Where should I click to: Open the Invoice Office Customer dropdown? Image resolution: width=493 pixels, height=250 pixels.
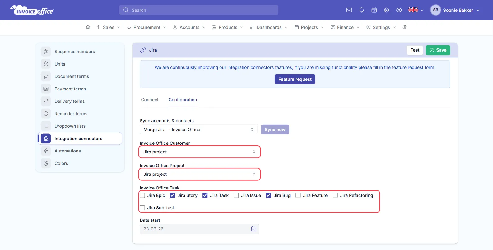[x=199, y=152]
